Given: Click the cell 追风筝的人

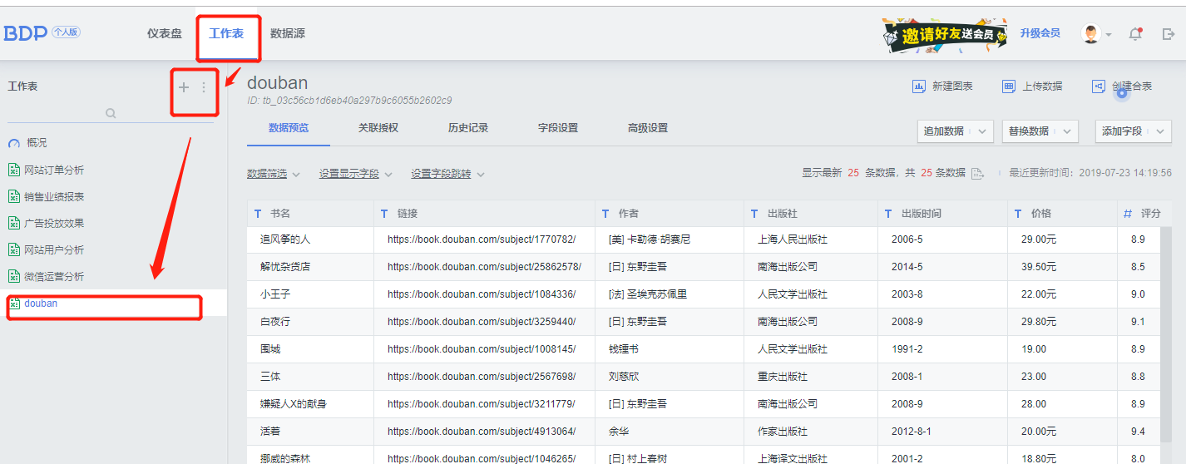Looking at the screenshot, I should [285, 239].
